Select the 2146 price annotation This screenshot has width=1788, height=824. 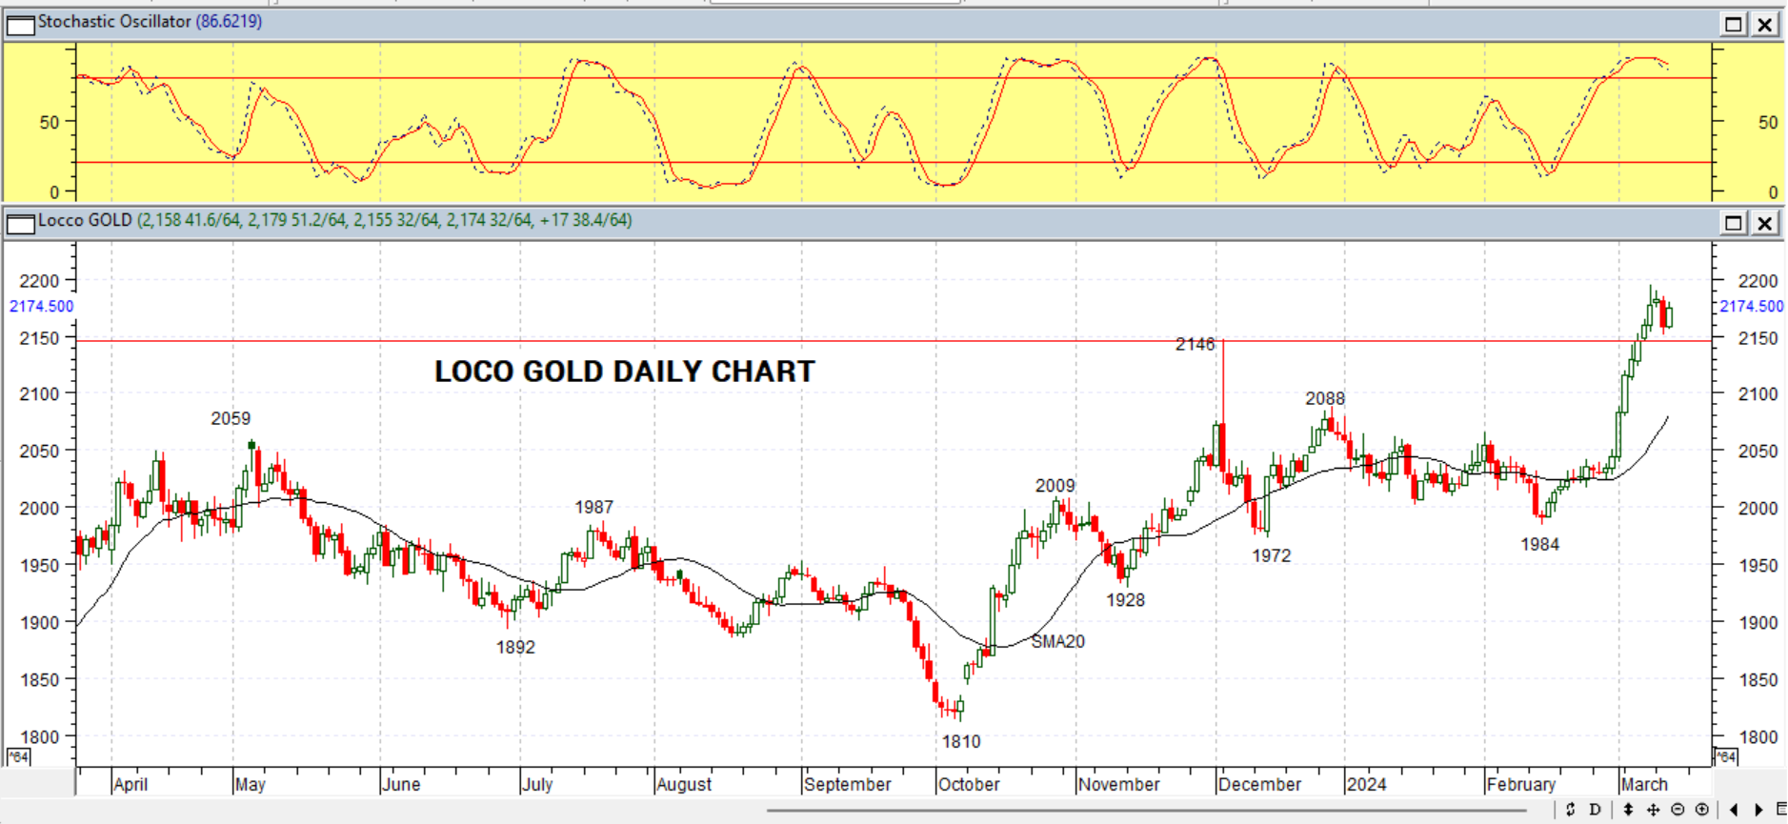pyautogui.click(x=1195, y=344)
